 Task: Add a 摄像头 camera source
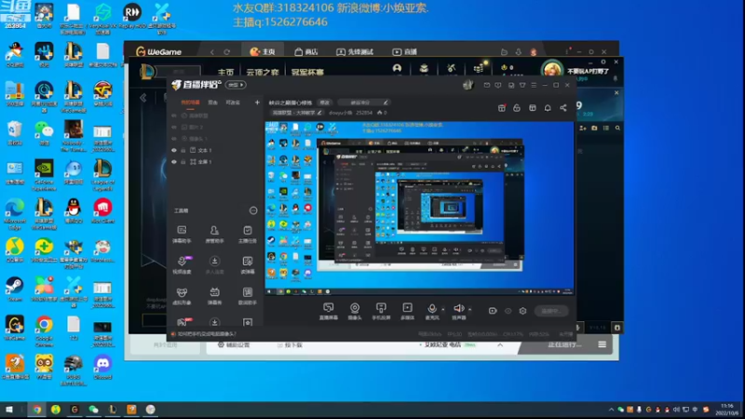355,311
